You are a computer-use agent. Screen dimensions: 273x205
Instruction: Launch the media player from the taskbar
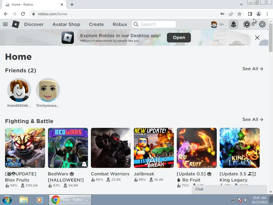click(x=39, y=200)
